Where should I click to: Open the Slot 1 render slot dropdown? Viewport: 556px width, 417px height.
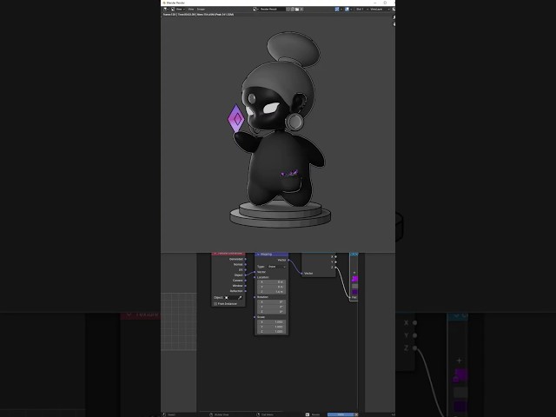tap(361, 9)
